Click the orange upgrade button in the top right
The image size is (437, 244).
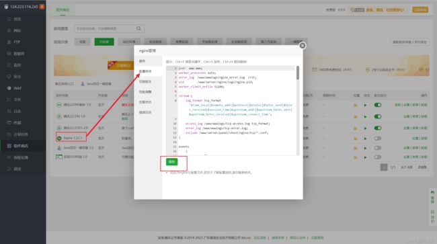tap(420, 10)
